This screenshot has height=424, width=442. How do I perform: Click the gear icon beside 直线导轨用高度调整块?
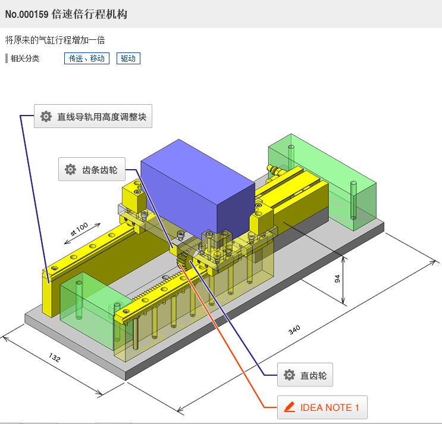(x=46, y=116)
